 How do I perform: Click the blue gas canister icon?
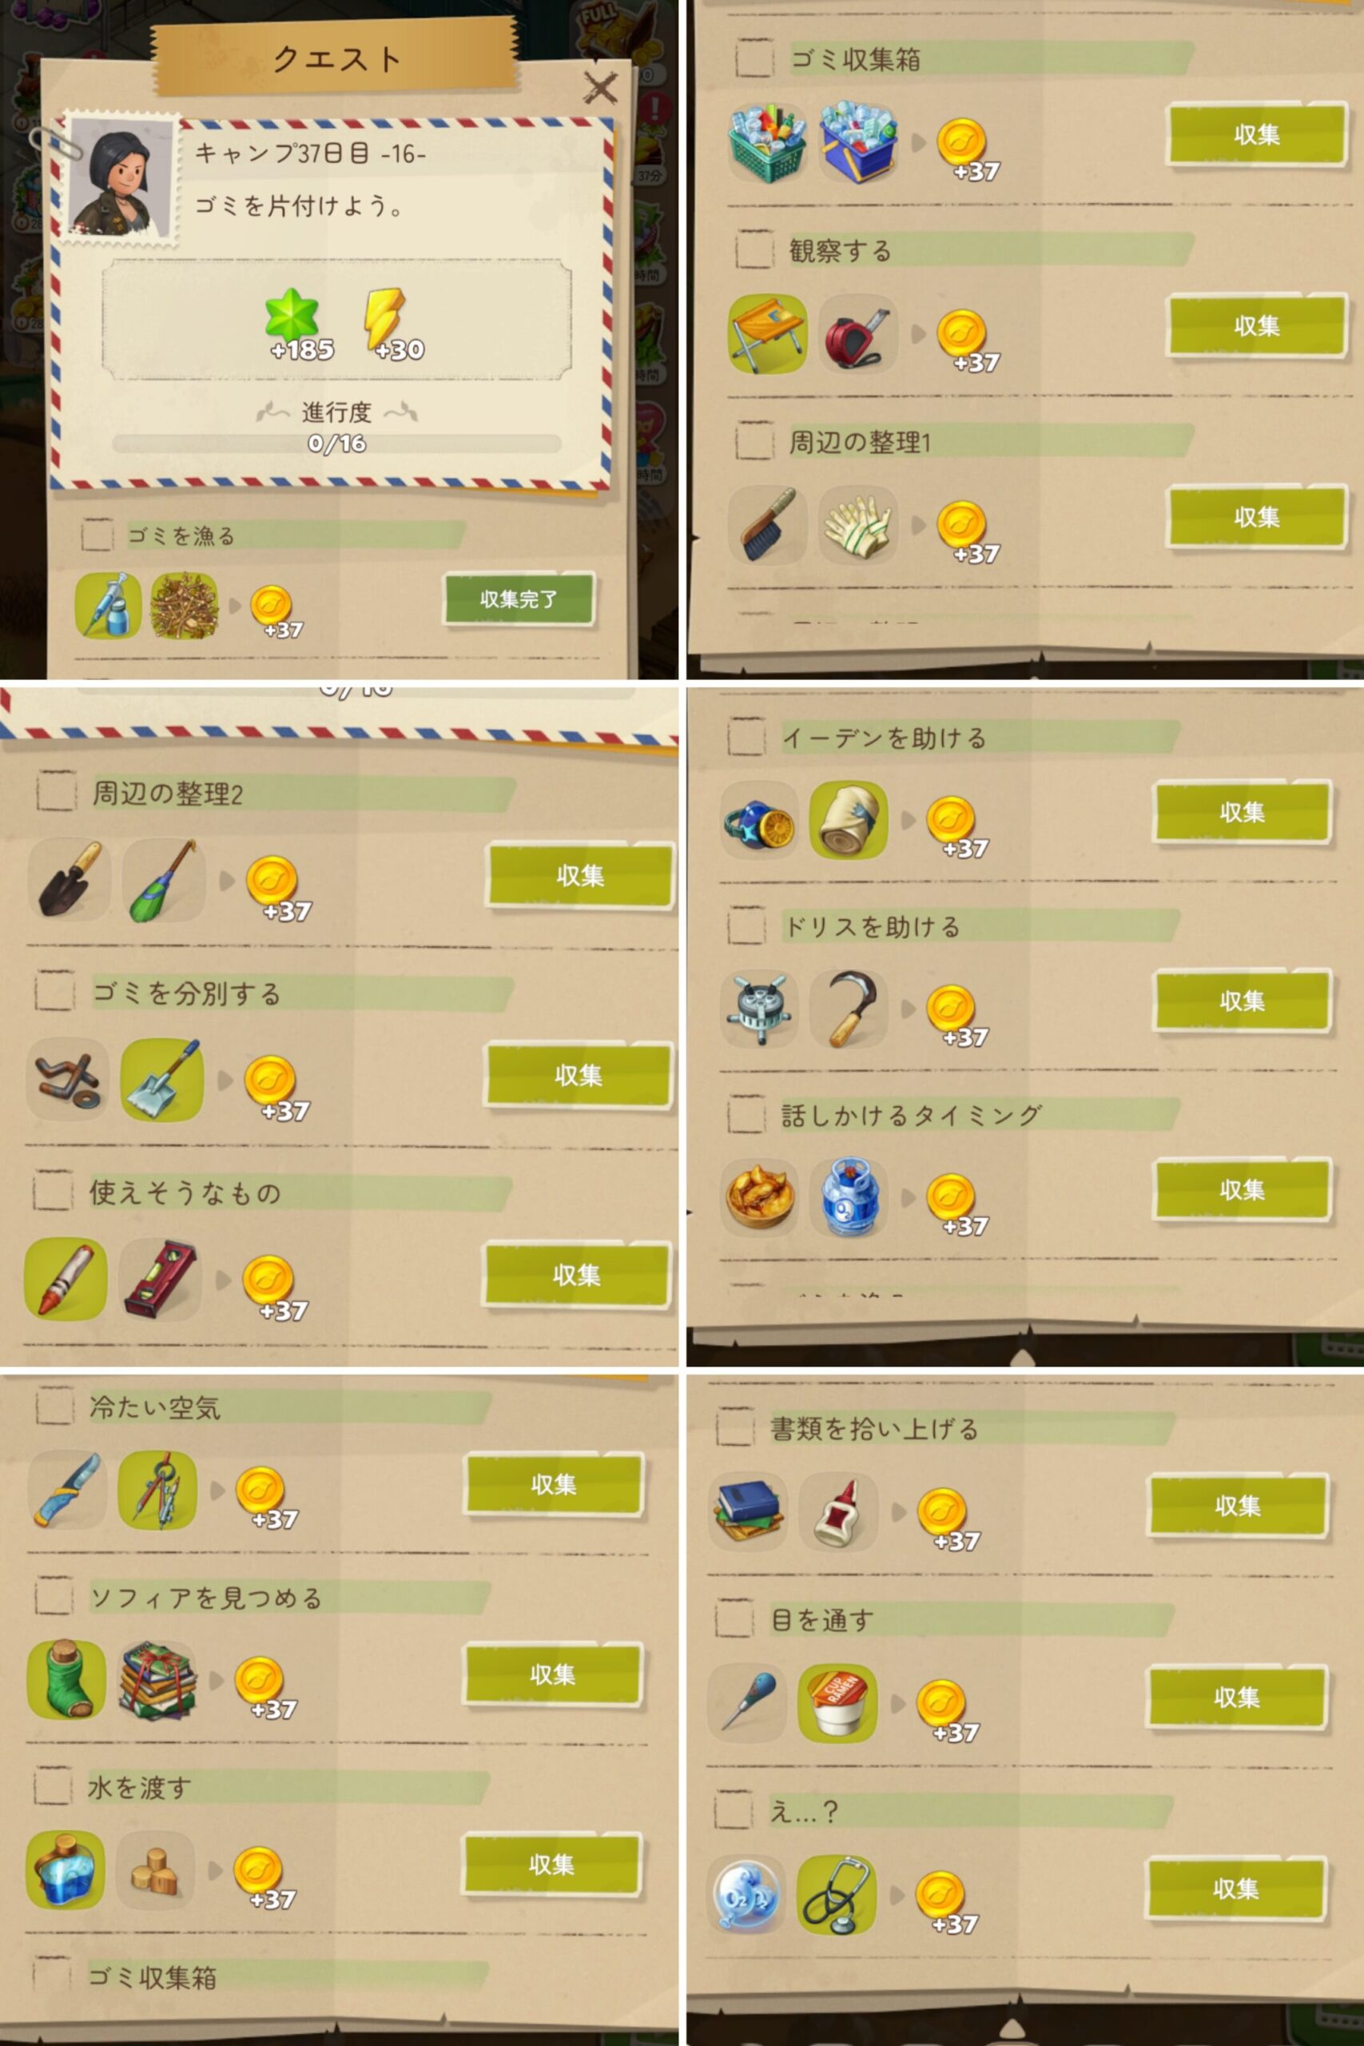coord(848,1197)
